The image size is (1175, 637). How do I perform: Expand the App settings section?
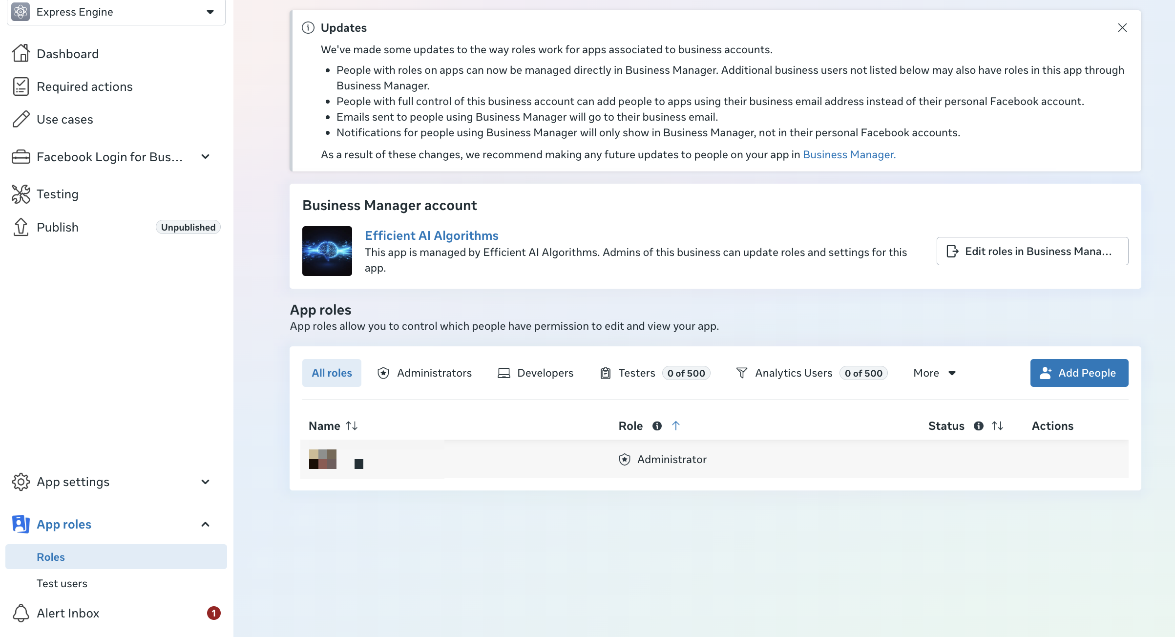click(206, 482)
